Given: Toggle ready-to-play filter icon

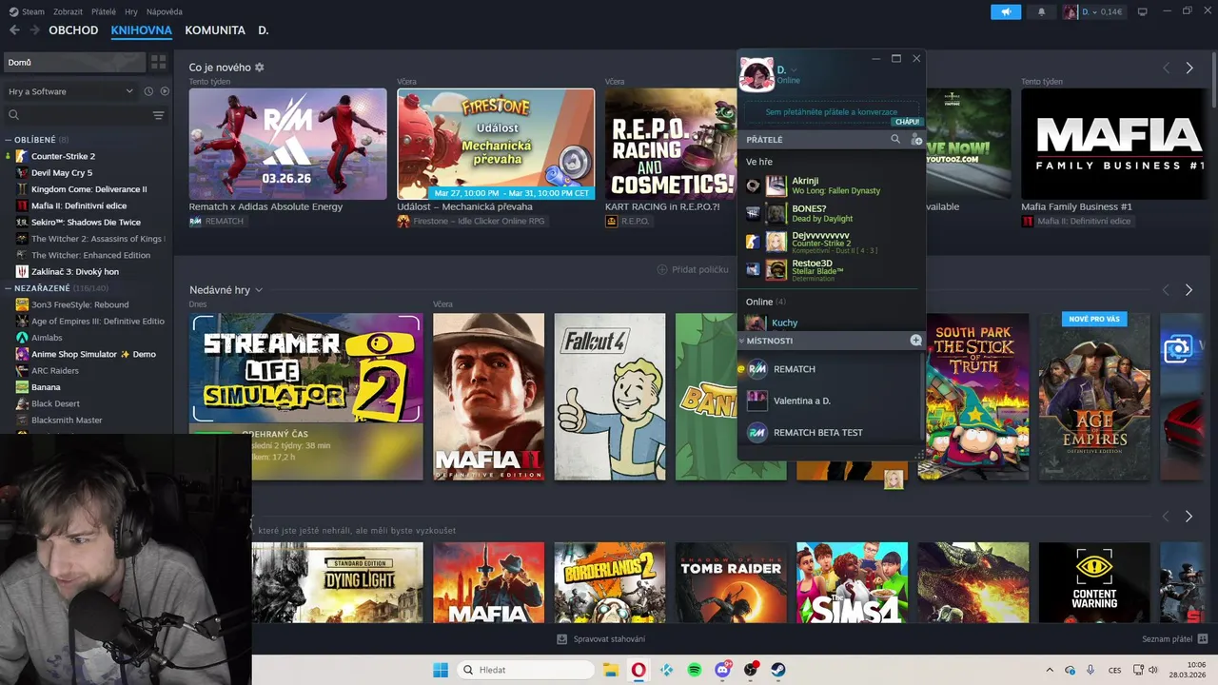Looking at the screenshot, I should (165, 91).
